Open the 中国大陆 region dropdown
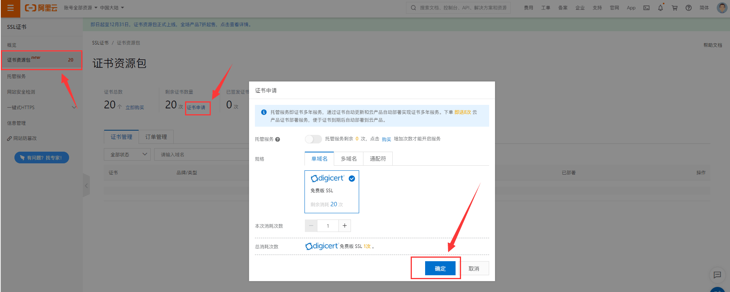Screen dimensions: 730x292 tap(112, 8)
